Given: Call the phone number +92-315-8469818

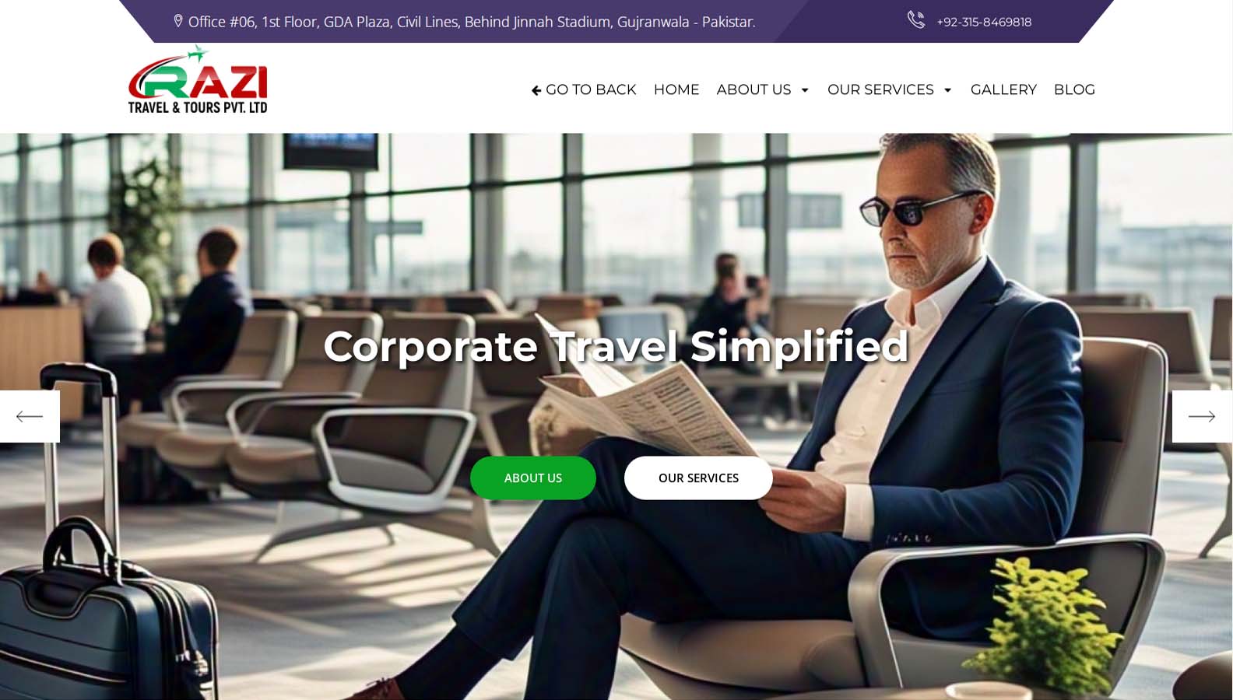Looking at the screenshot, I should [984, 22].
